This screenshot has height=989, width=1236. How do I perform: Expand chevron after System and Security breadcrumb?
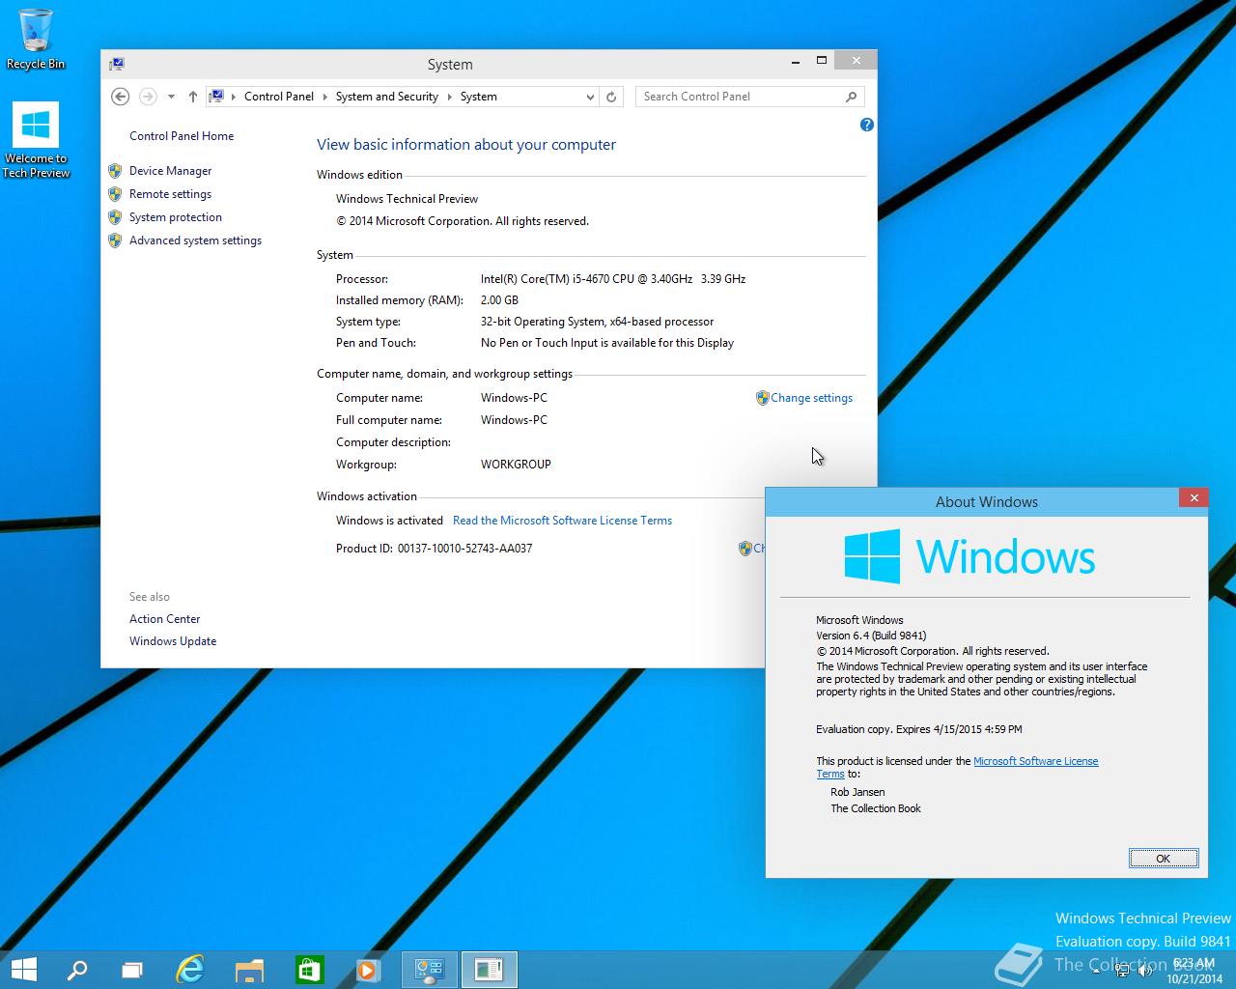(450, 97)
